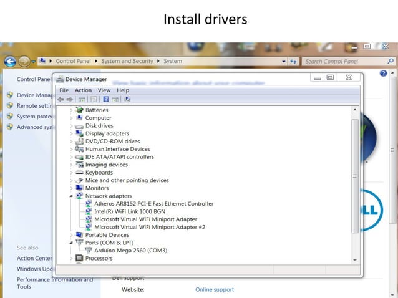Click the Arduino Mega 2560 (COM3) port icon

tap(89, 251)
